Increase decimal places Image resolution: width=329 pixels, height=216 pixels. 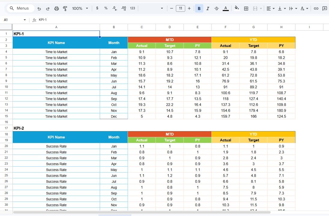[123, 8]
